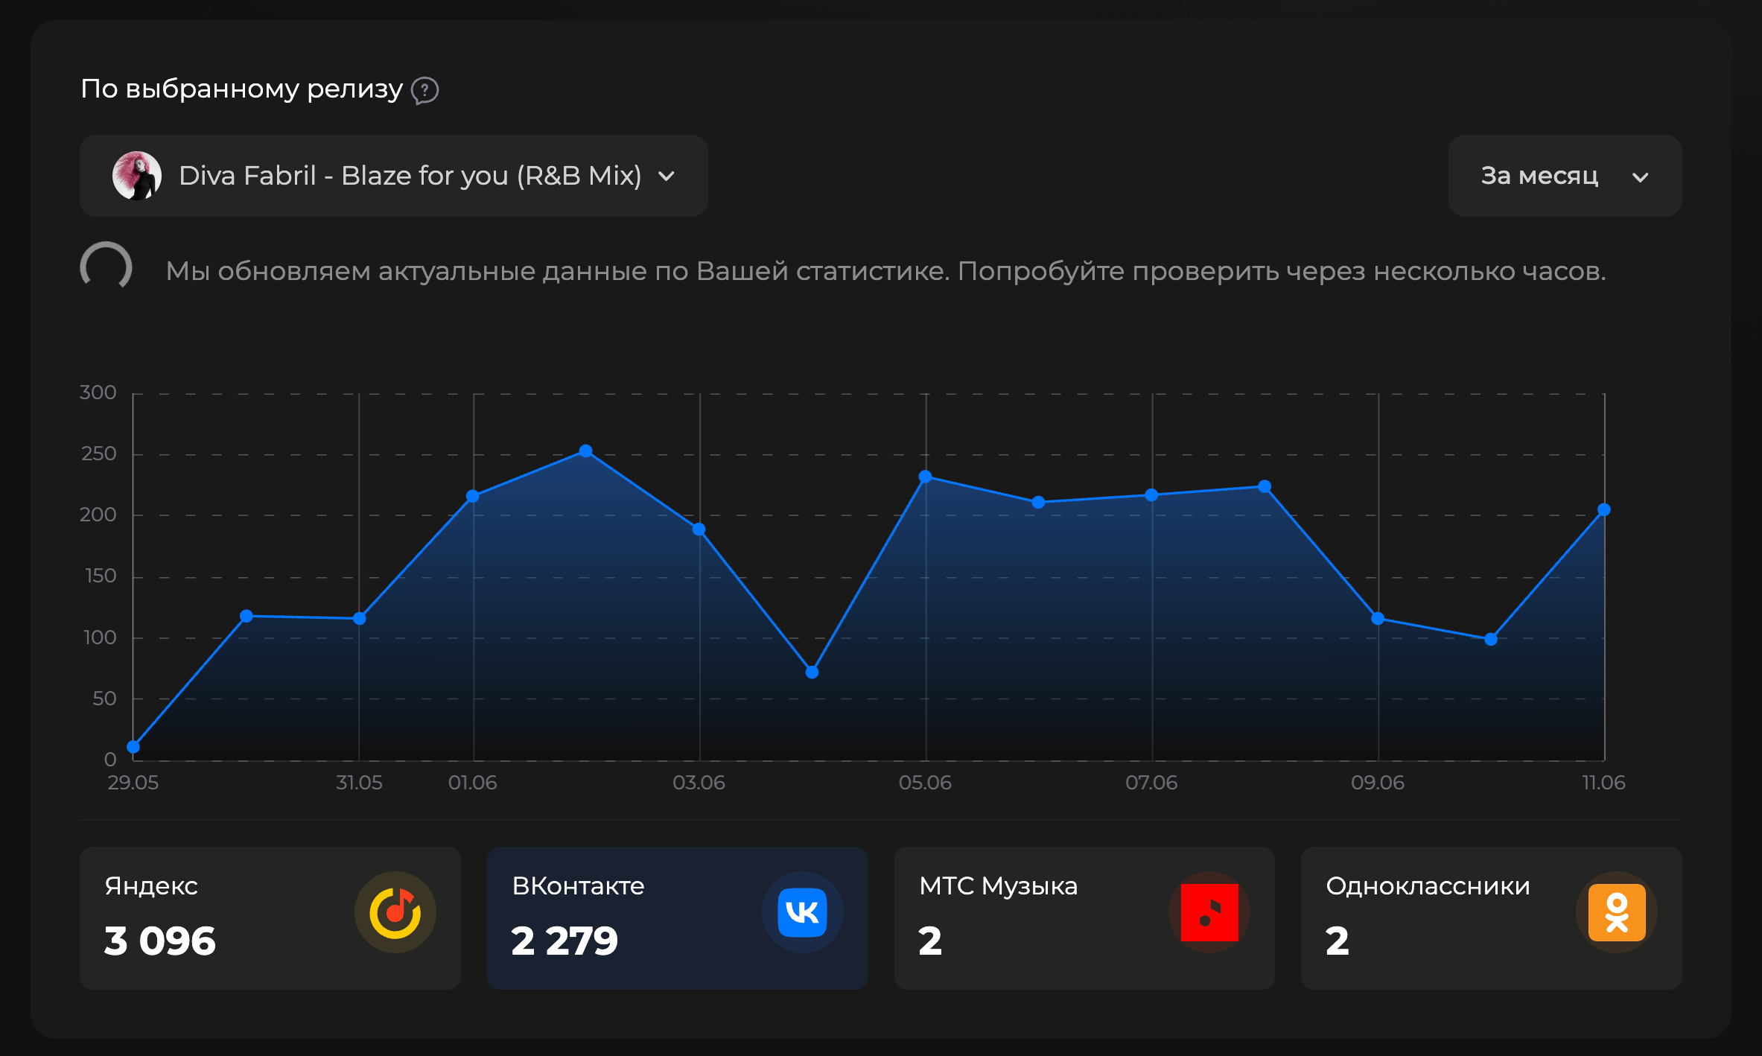The width and height of the screenshot is (1762, 1056).
Task: Select the ВКонтакте platform card
Action: point(677,917)
